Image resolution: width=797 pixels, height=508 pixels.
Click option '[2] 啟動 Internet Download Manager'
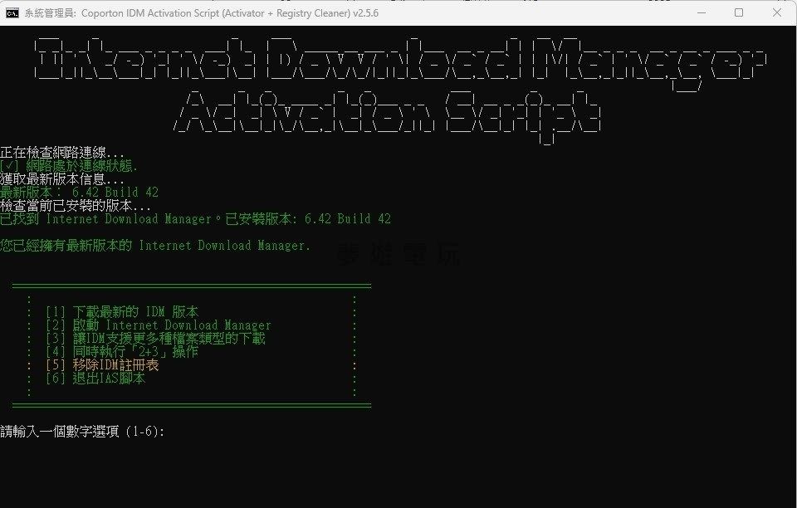click(158, 325)
